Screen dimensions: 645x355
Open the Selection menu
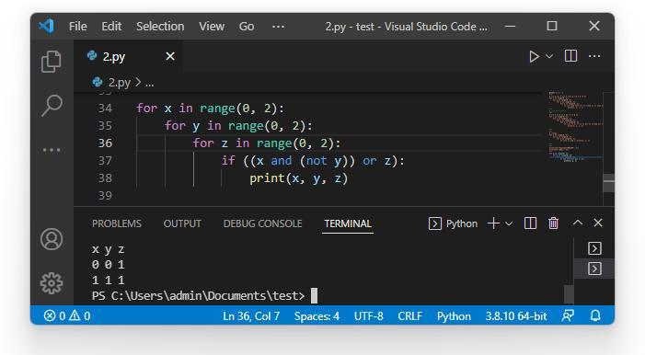(x=160, y=27)
